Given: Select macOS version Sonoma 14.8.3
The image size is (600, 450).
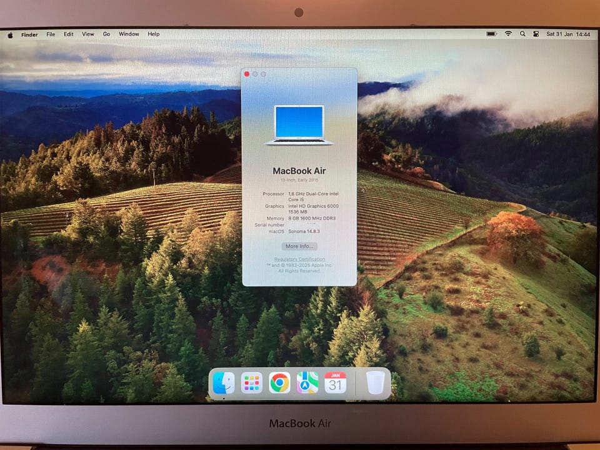Looking at the screenshot, I should [304, 231].
